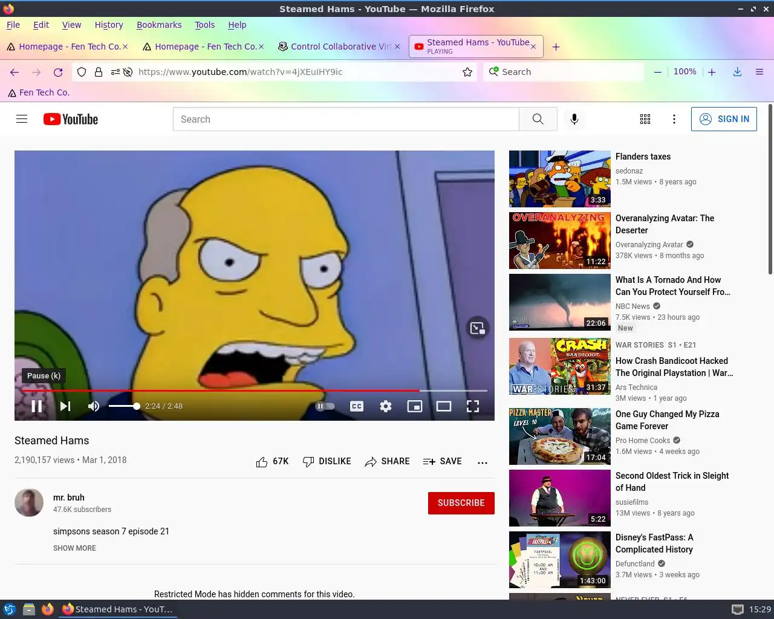The width and height of the screenshot is (774, 619).
Task: Zoom in with plus button
Action: [x=712, y=72]
